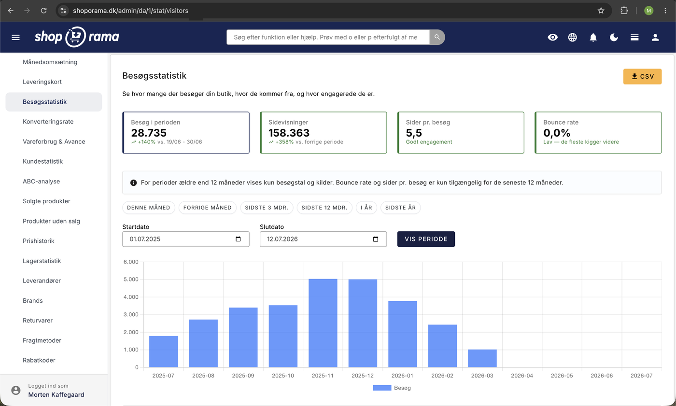Viewport: 676px width, 406px height.
Task: Download statistics as CSV
Action: (x=642, y=77)
